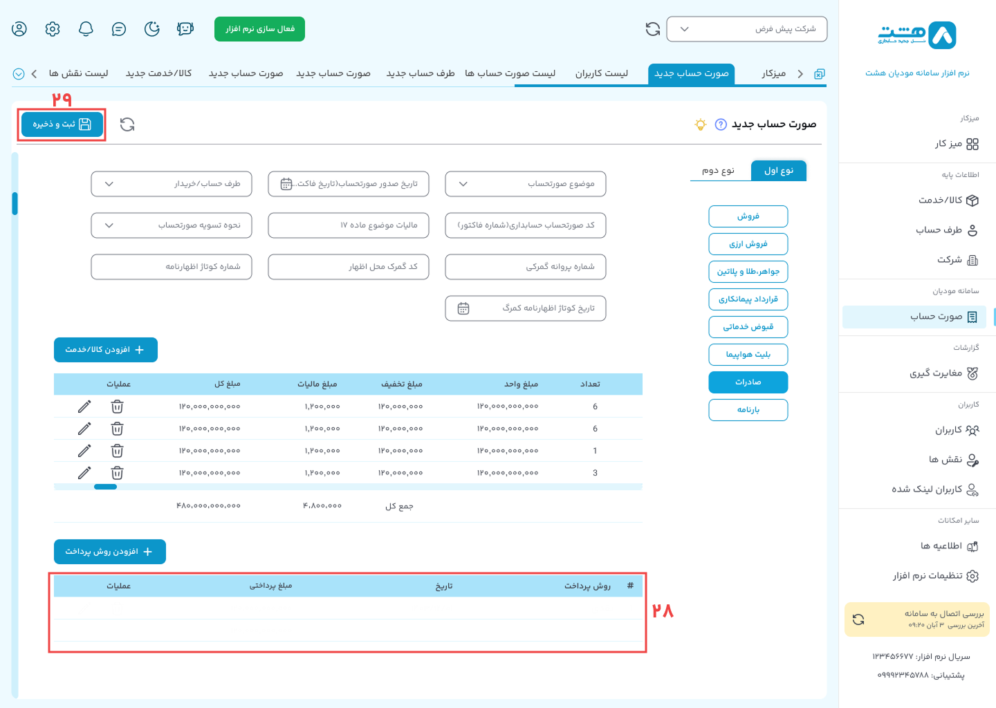Select the صادرات invoice type option

[x=748, y=382]
